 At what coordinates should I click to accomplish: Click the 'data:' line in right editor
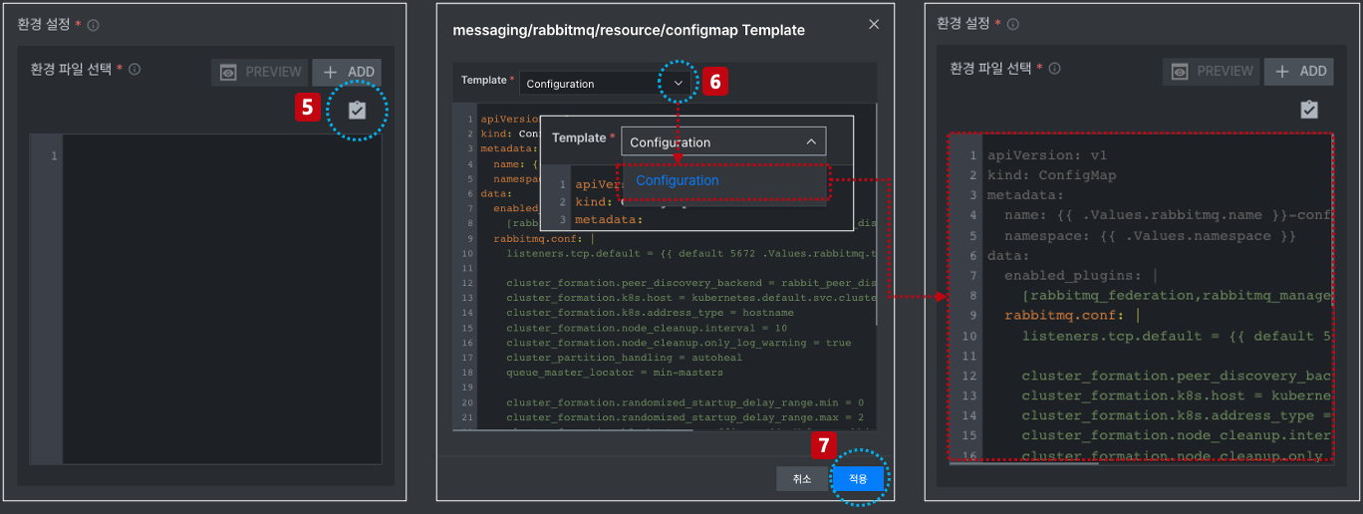pos(1008,256)
